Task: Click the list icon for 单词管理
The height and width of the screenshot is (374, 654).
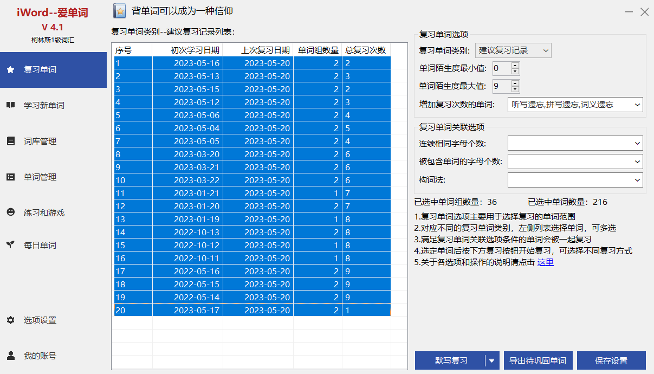Action: (10, 177)
